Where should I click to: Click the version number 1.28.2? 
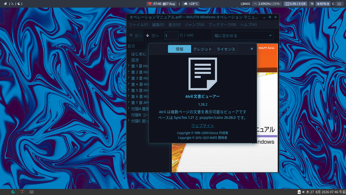(x=203, y=104)
